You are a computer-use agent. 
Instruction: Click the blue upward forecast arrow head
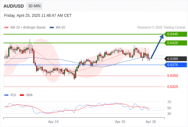tap(162, 36)
